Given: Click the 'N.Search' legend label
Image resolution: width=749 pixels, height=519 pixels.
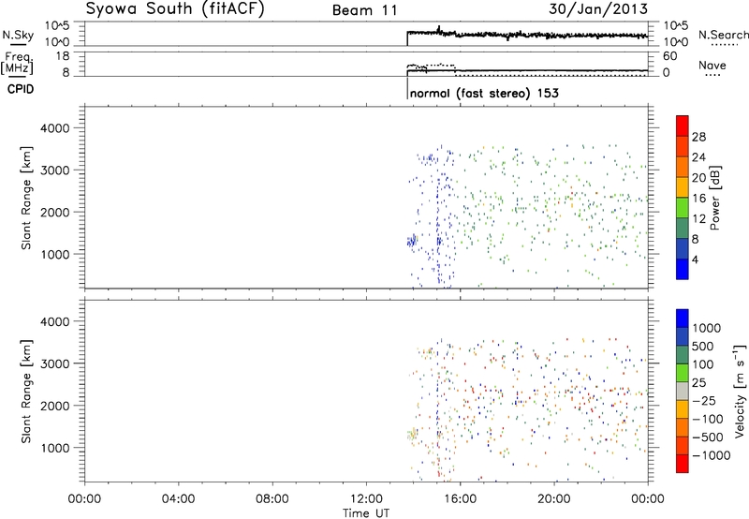Looking at the screenshot, I should (x=723, y=35).
